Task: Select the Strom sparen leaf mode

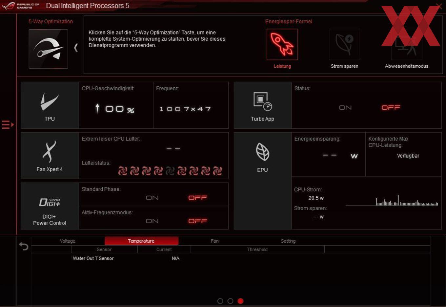Action: click(344, 44)
